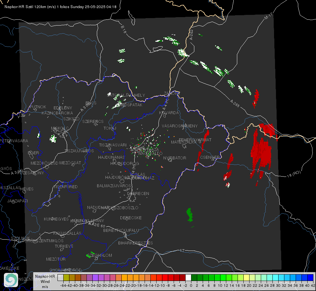The image size is (316, 291).
Task: Click the KAZINCBARCIKA town label
Action: [x=57, y=113]
